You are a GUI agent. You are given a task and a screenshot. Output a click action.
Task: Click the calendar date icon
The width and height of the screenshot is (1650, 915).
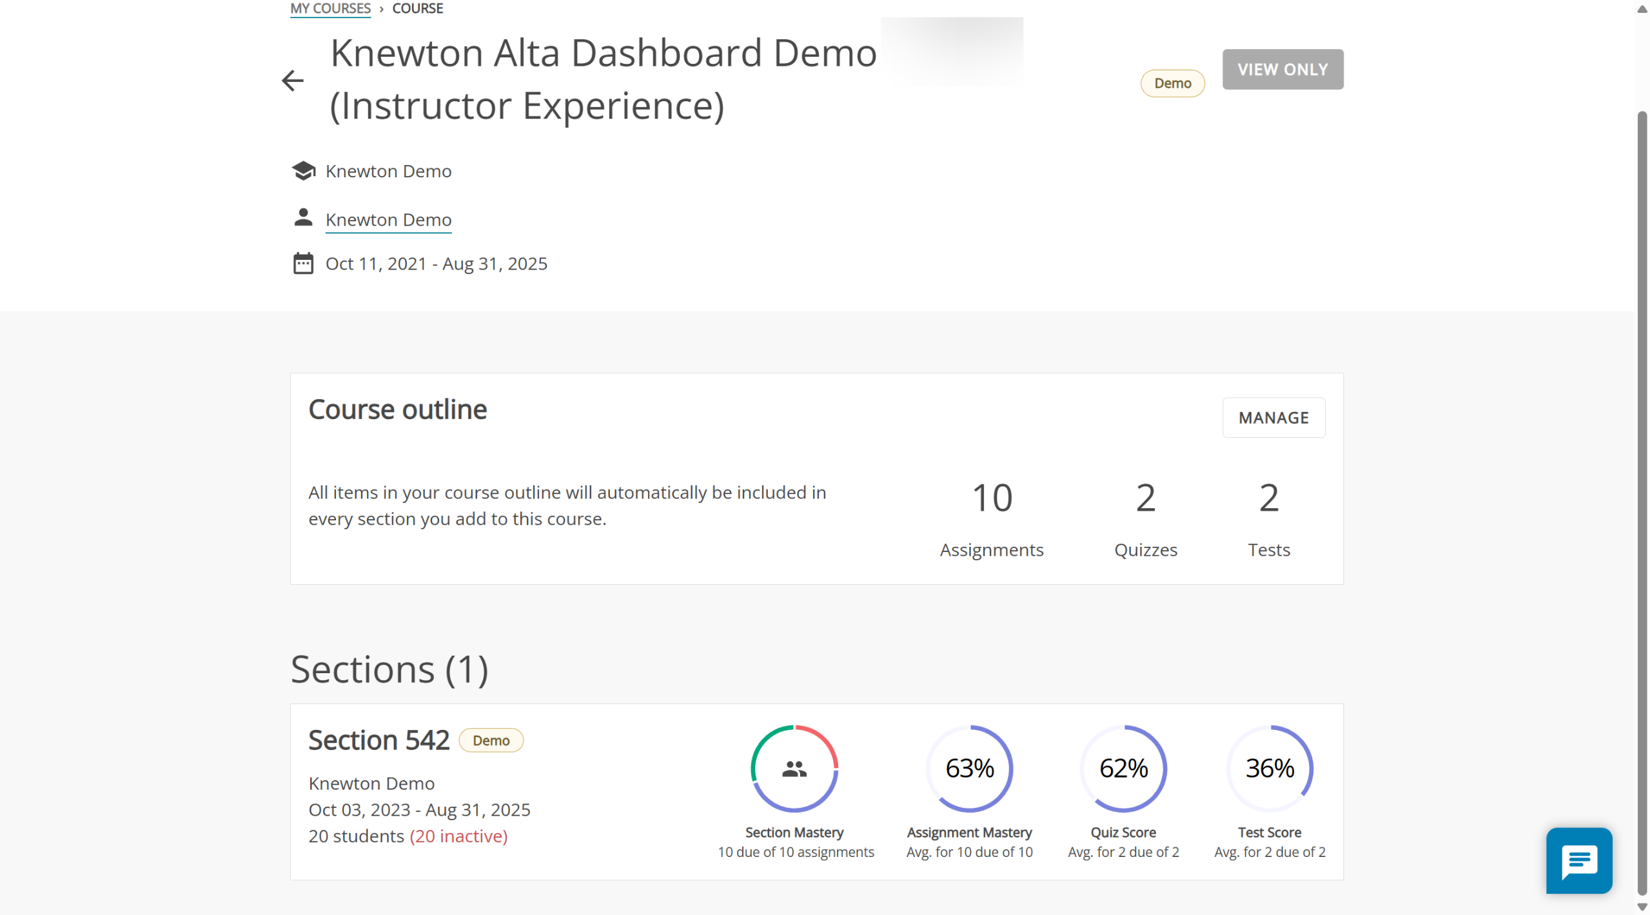point(303,263)
